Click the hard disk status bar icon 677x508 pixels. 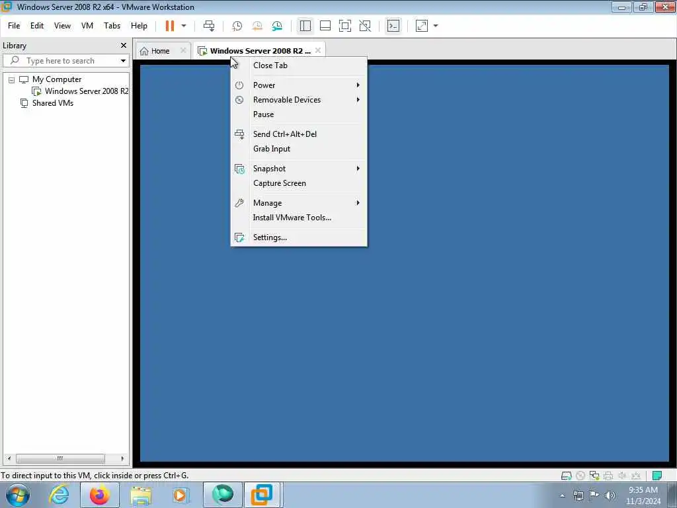point(566,476)
